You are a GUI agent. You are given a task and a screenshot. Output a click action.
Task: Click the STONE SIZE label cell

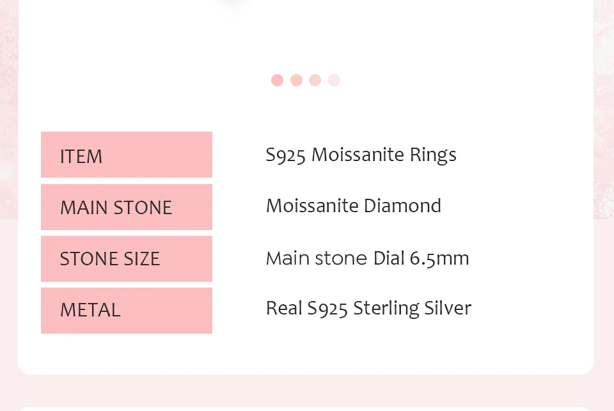pos(126,259)
